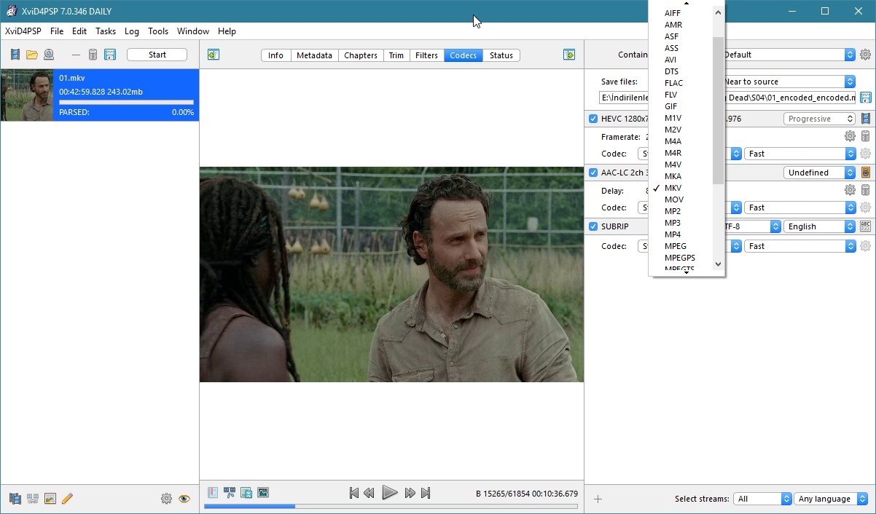
Task: Open the Any language dropdown
Action: tap(831, 499)
